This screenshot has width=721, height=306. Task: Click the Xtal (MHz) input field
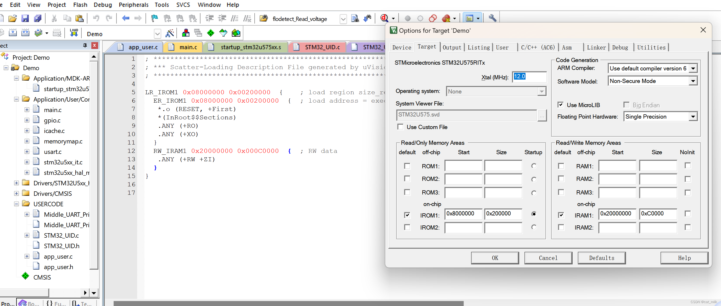pos(529,77)
